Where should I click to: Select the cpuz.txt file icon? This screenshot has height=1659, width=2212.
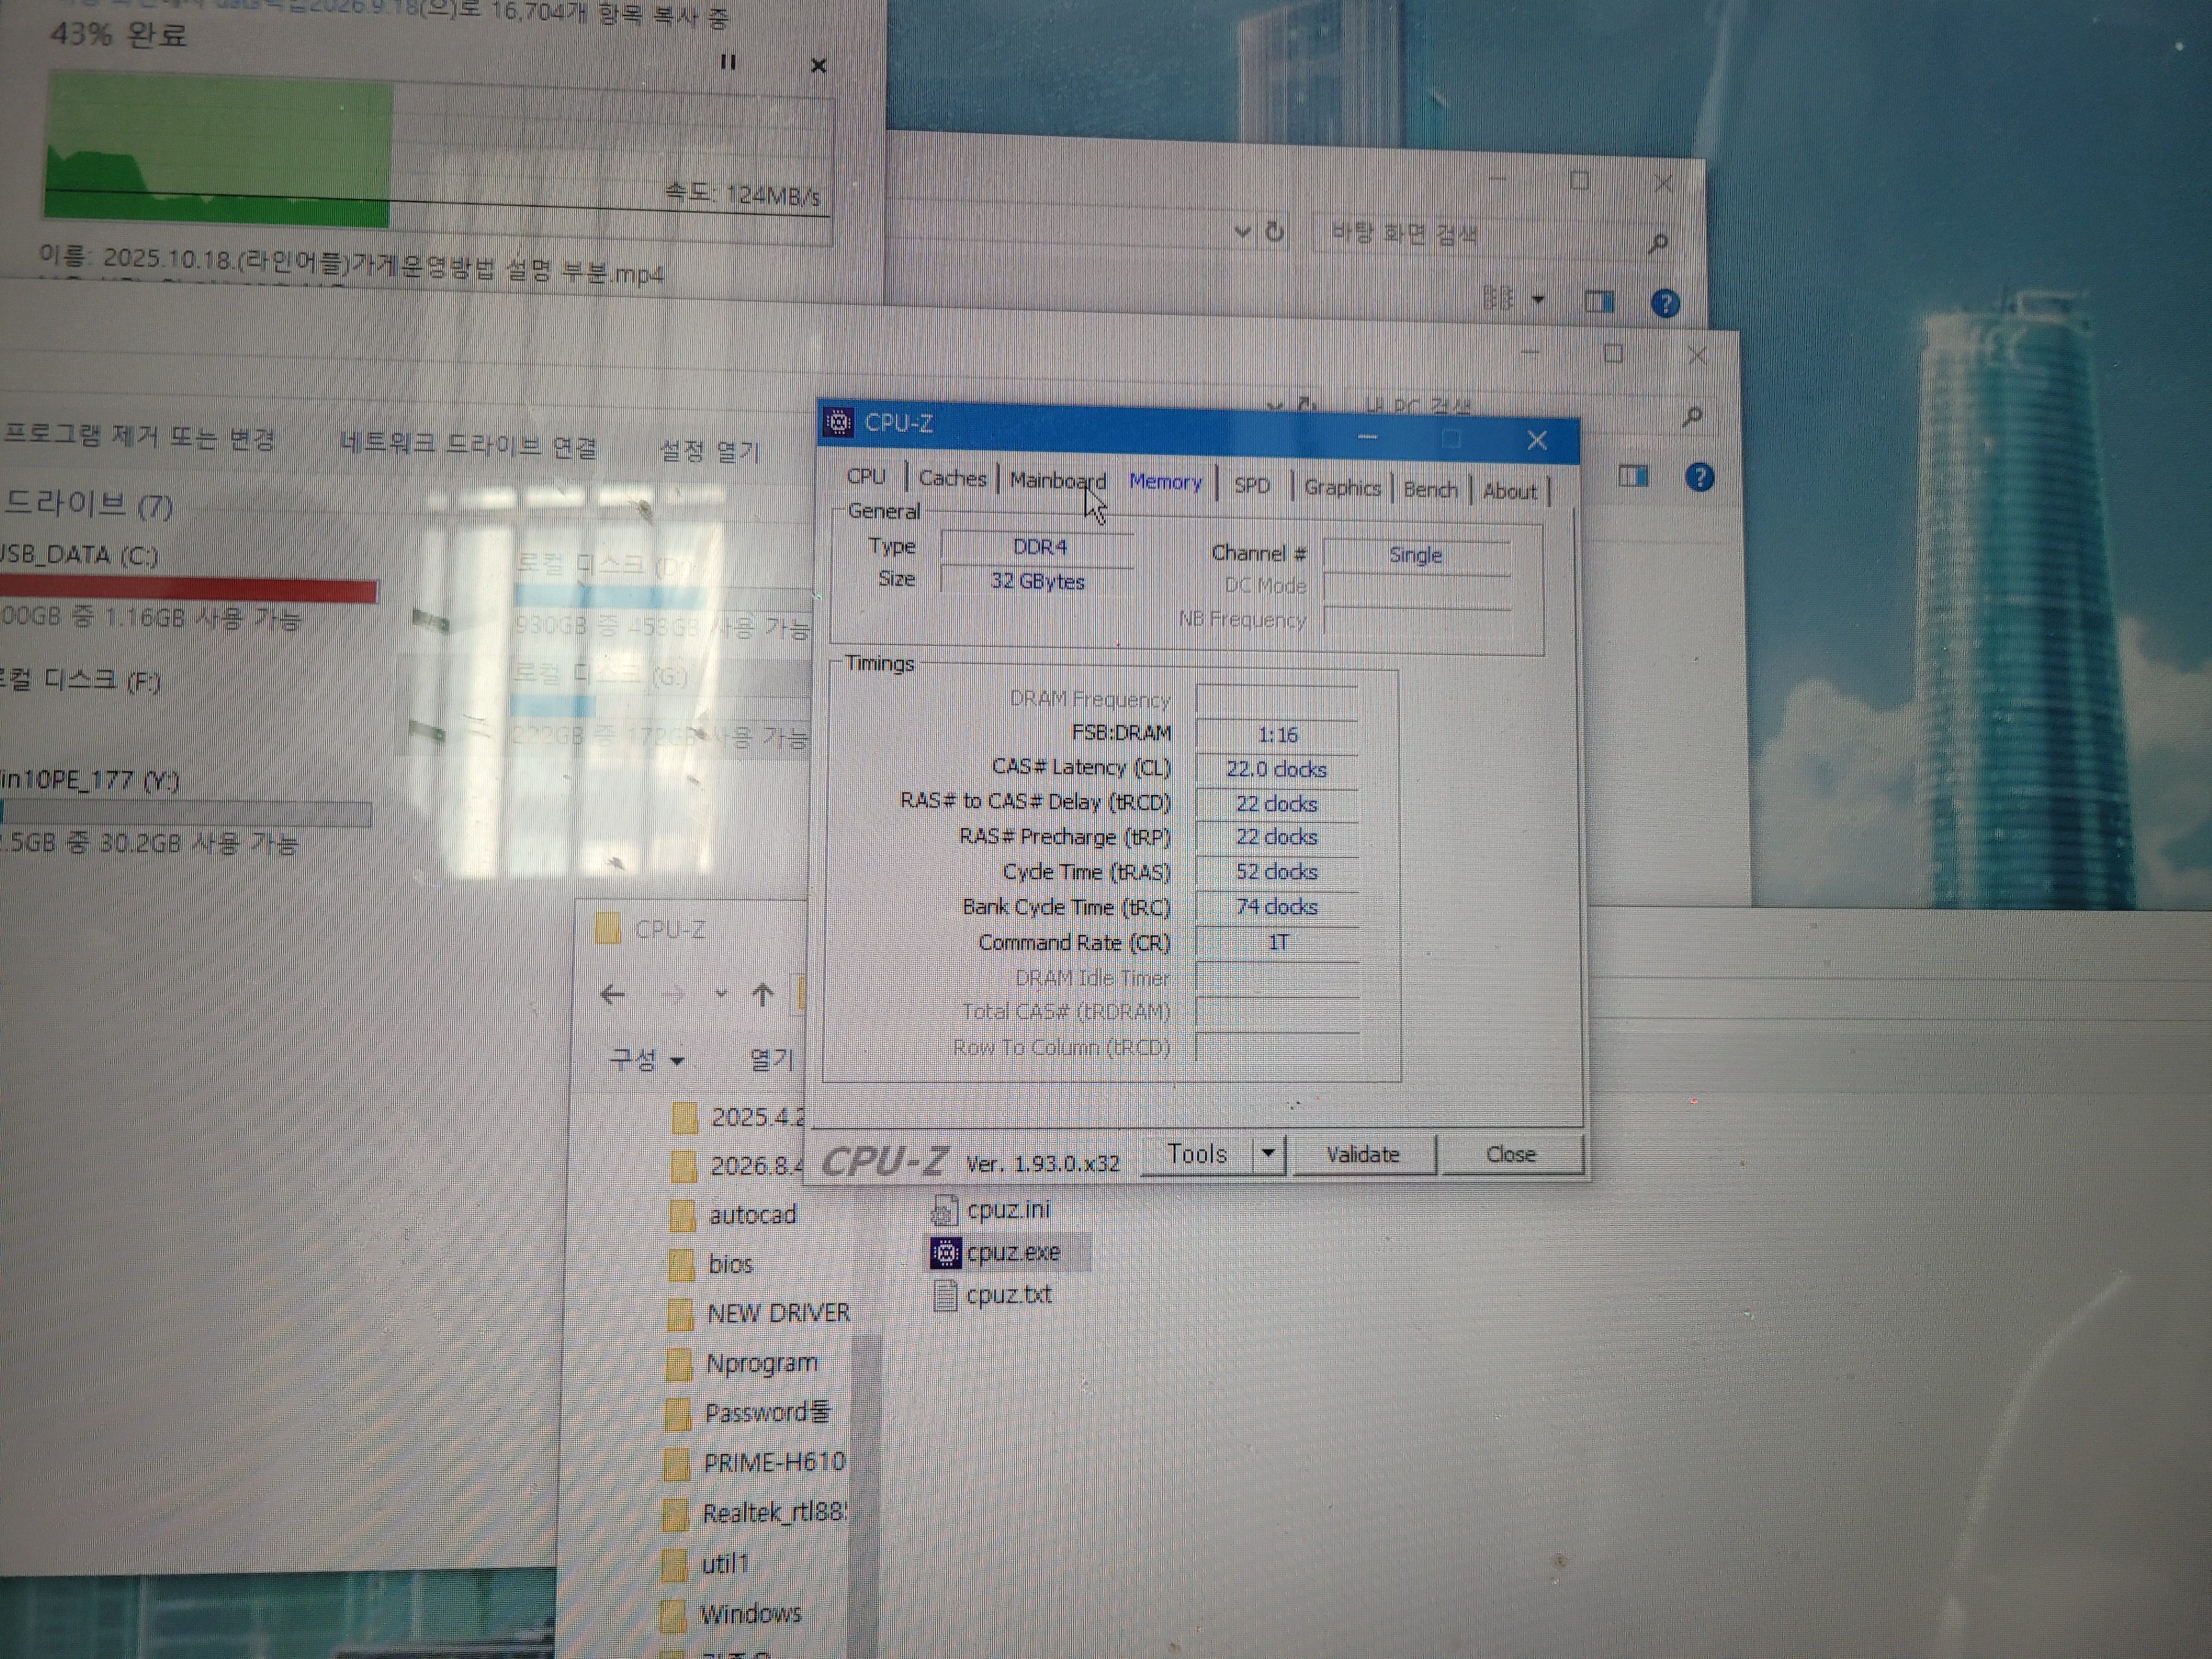945,1296
